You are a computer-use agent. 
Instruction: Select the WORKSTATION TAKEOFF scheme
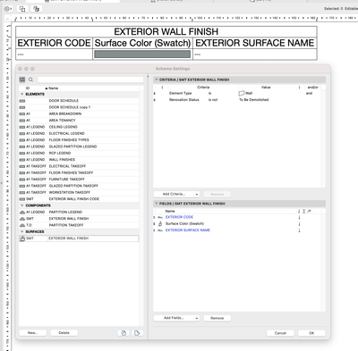[x=79, y=192]
